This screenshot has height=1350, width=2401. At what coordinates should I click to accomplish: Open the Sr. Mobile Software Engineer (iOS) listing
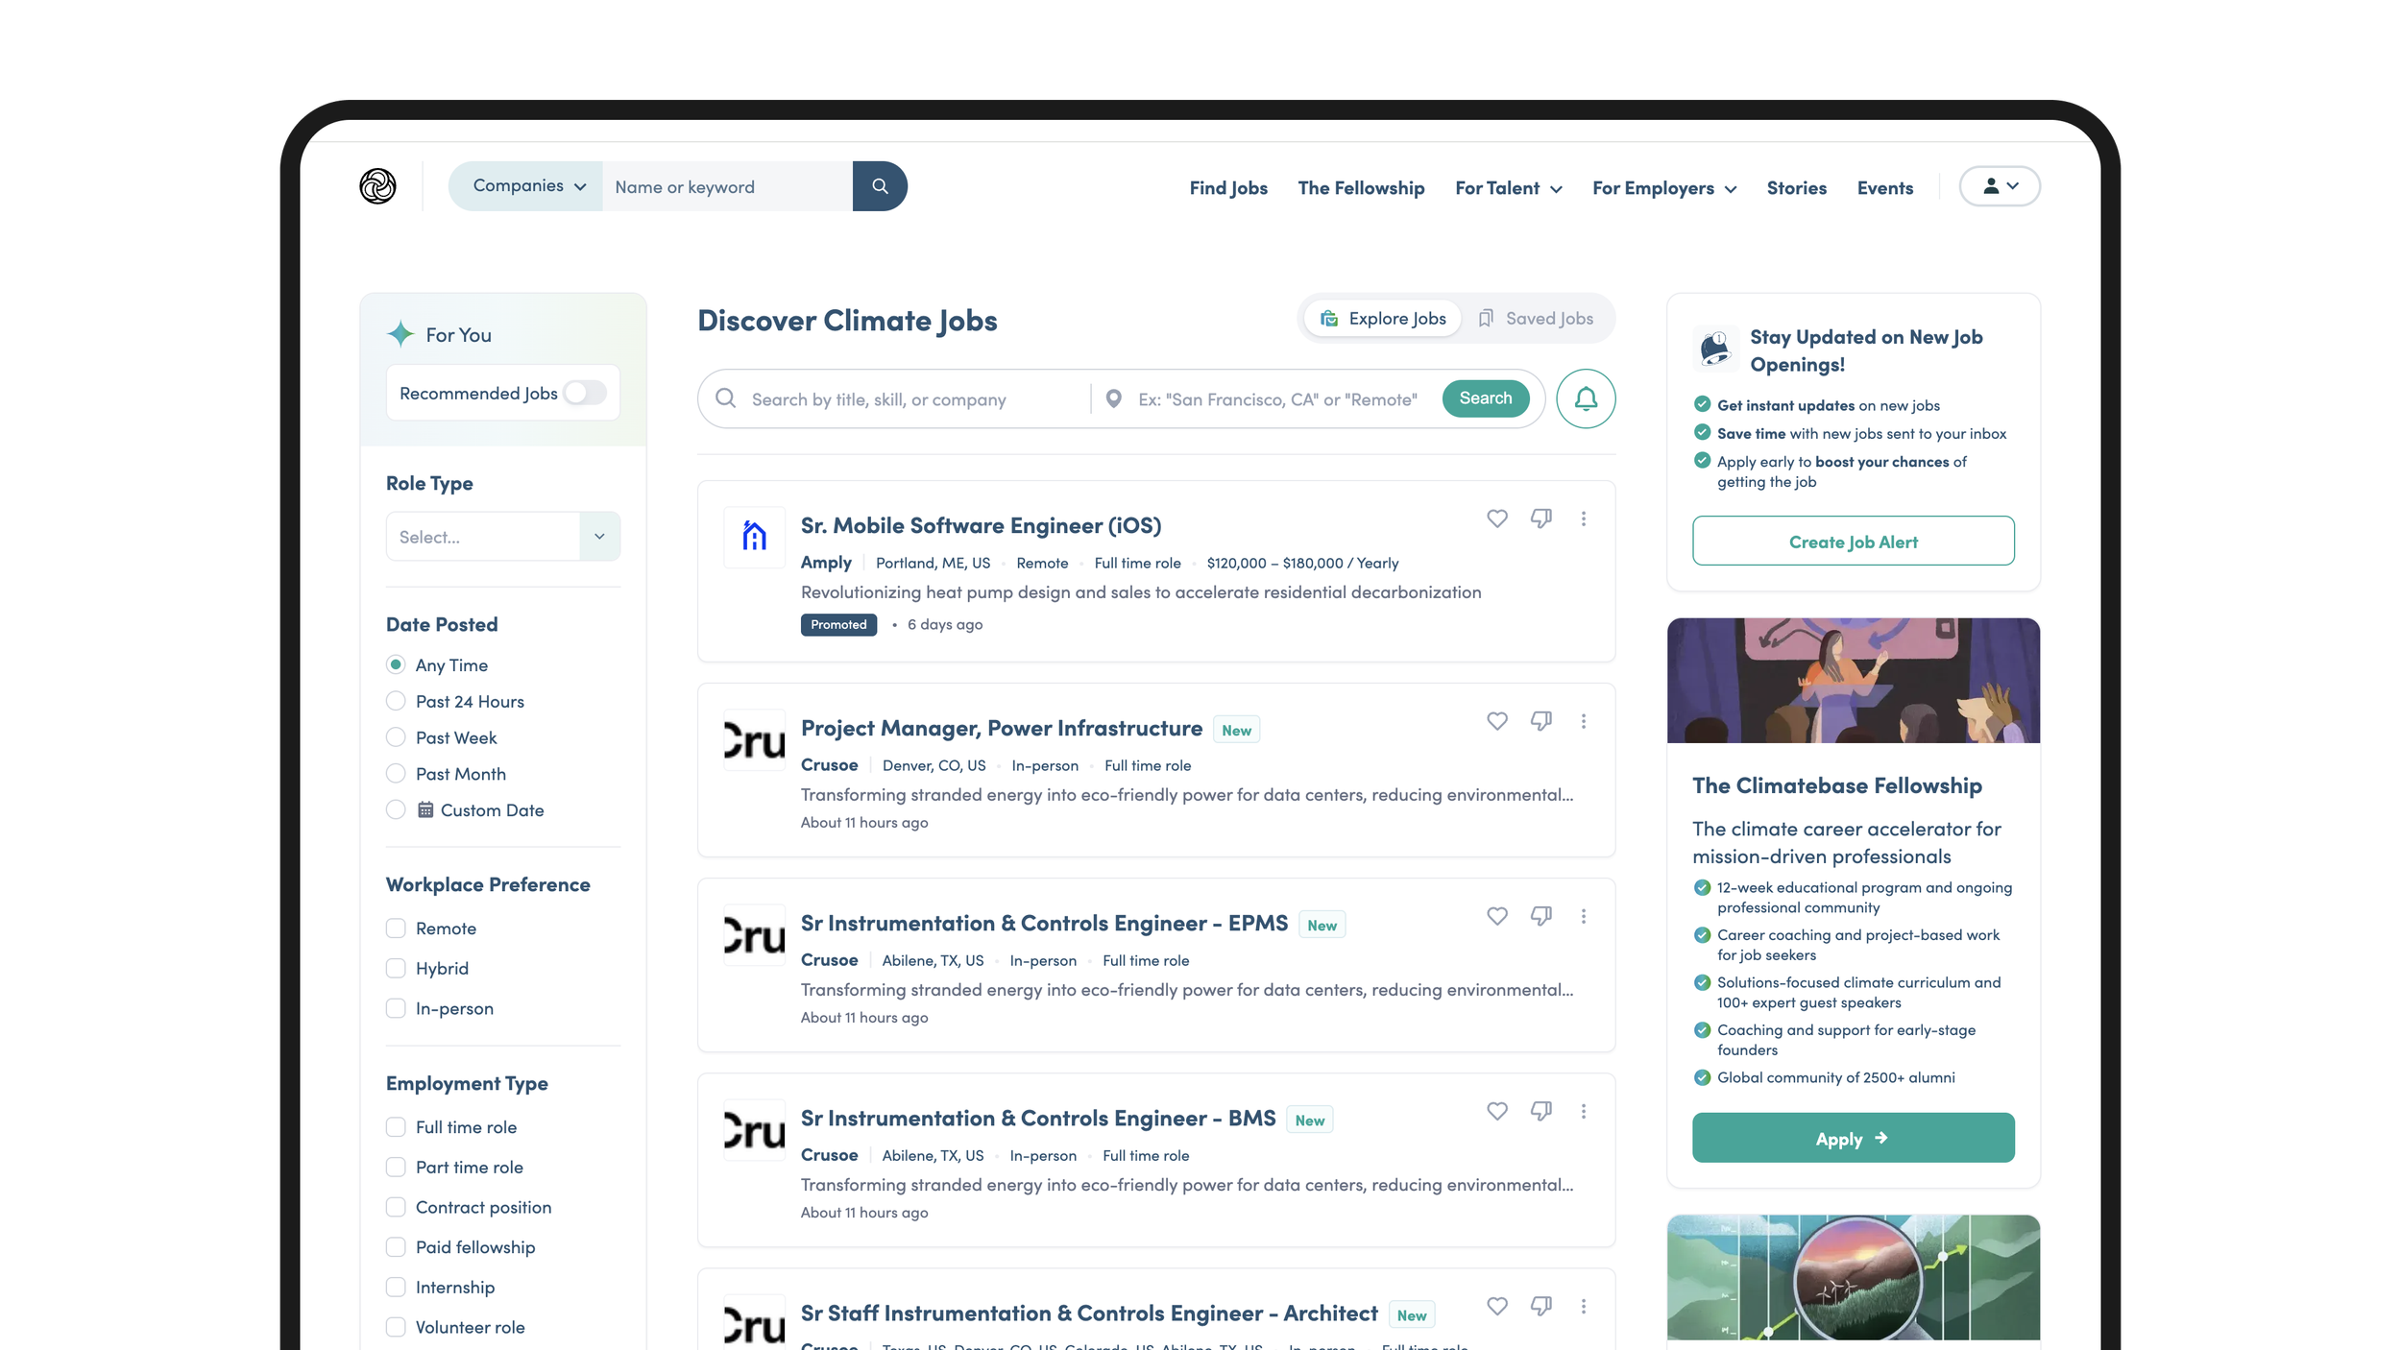pyautogui.click(x=981, y=526)
